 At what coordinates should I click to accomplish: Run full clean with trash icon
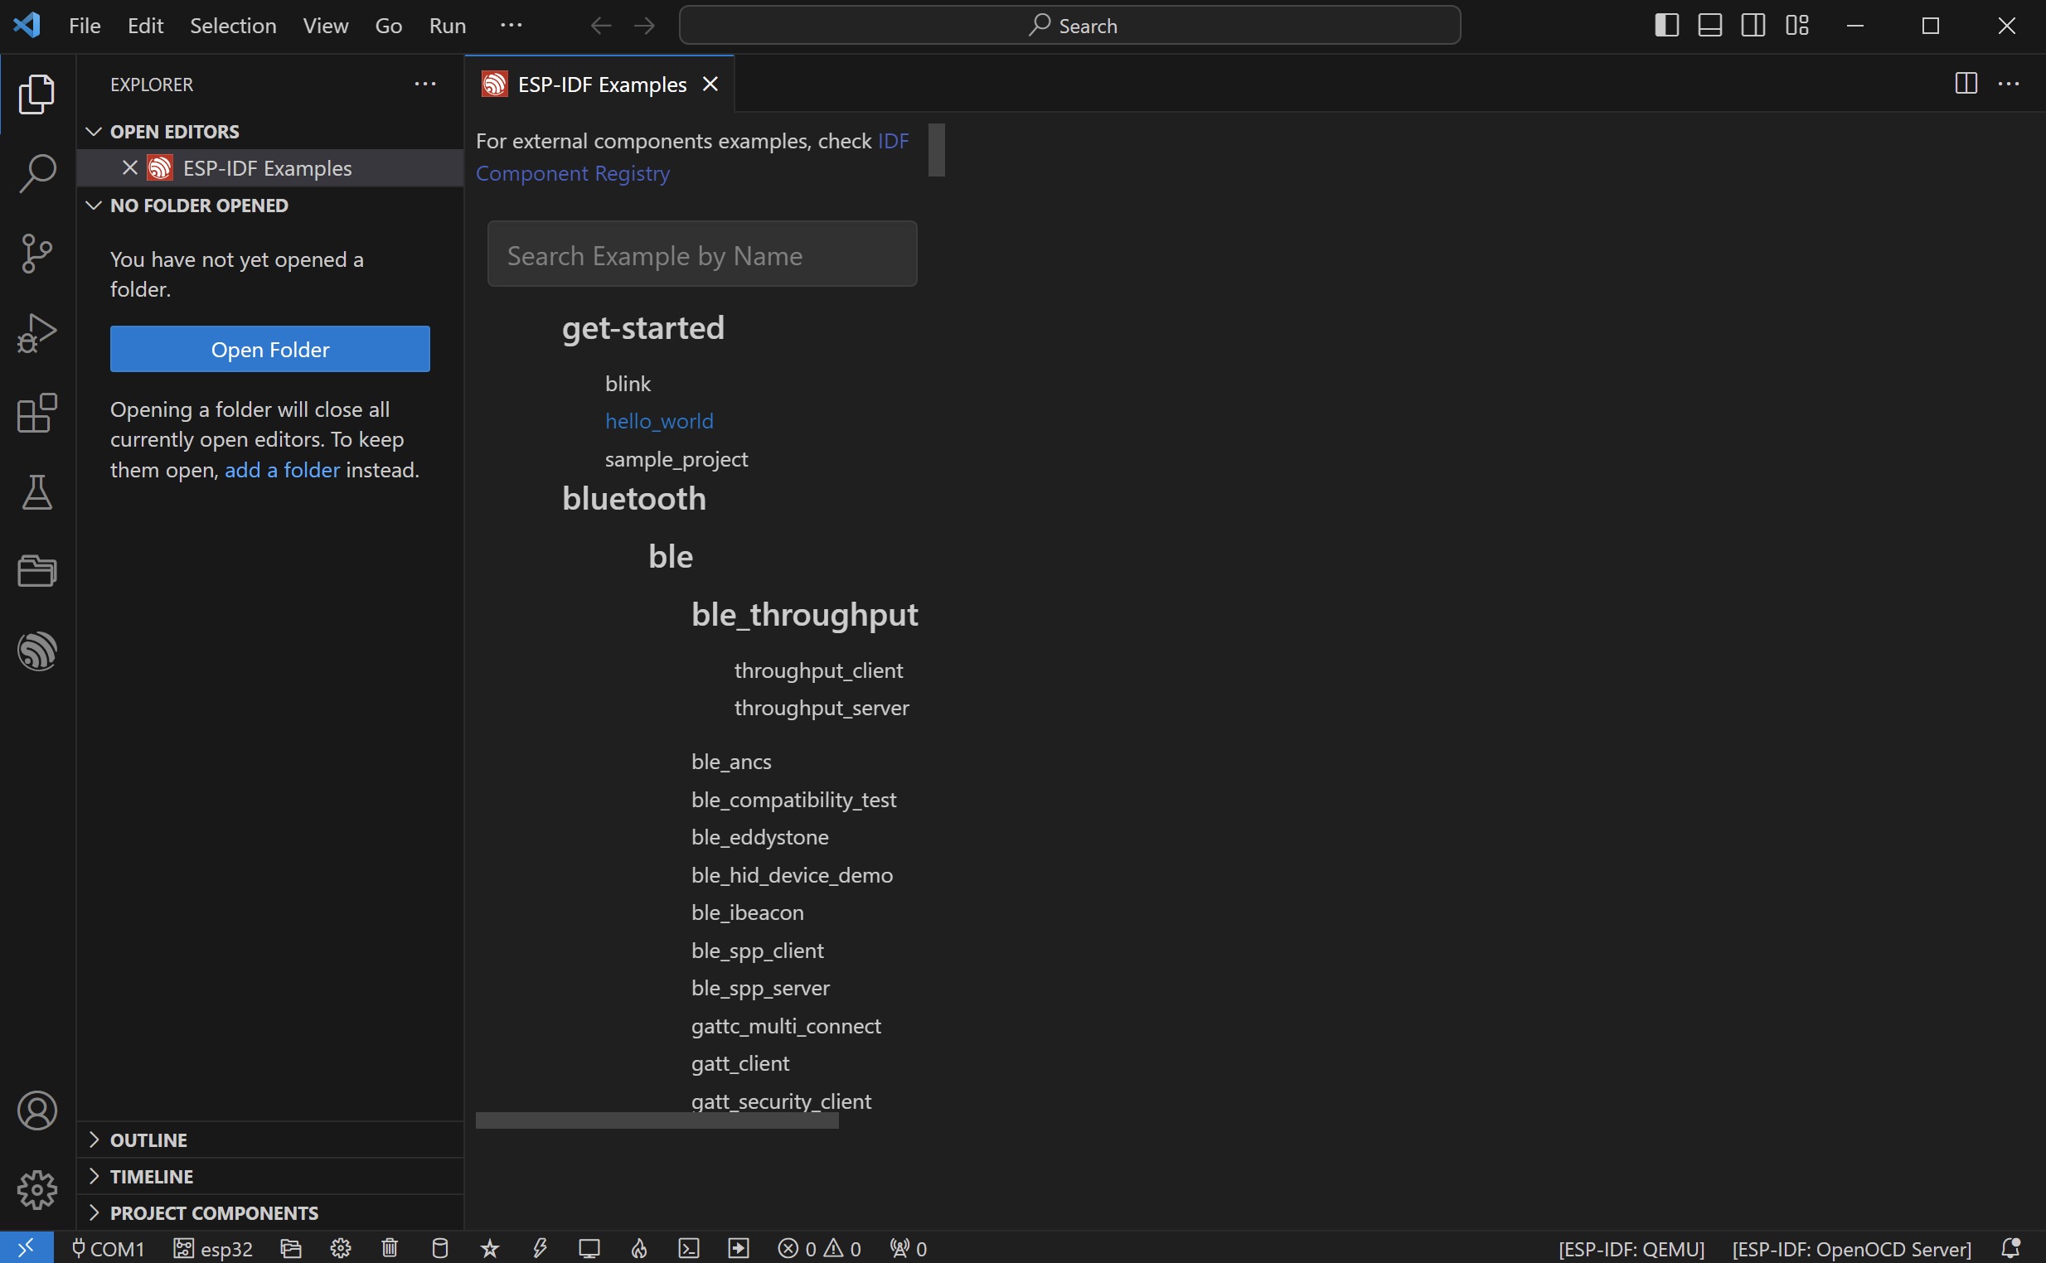click(390, 1248)
